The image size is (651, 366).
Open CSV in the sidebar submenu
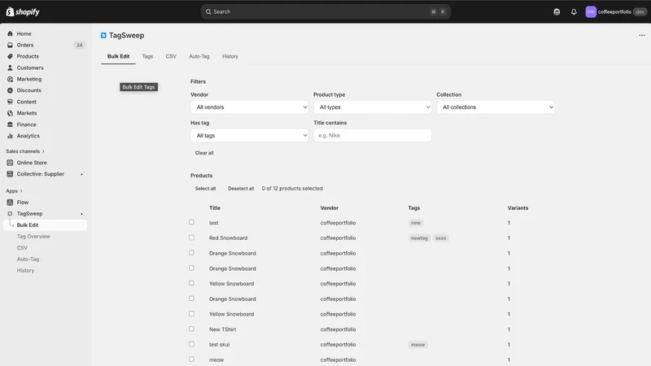coord(22,248)
